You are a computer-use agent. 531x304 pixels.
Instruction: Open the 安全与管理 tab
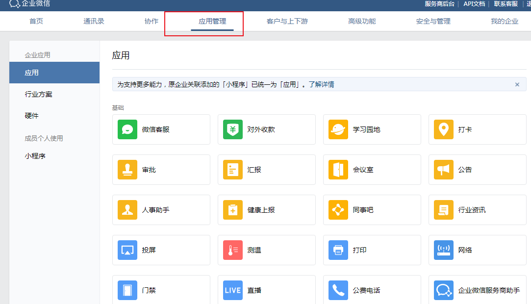click(433, 21)
